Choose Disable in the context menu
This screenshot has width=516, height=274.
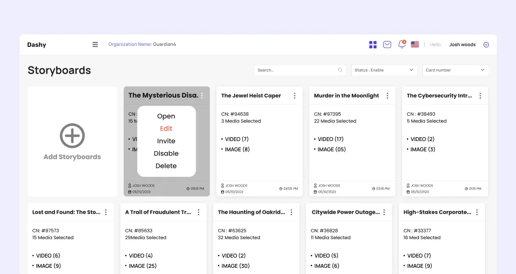click(x=166, y=153)
